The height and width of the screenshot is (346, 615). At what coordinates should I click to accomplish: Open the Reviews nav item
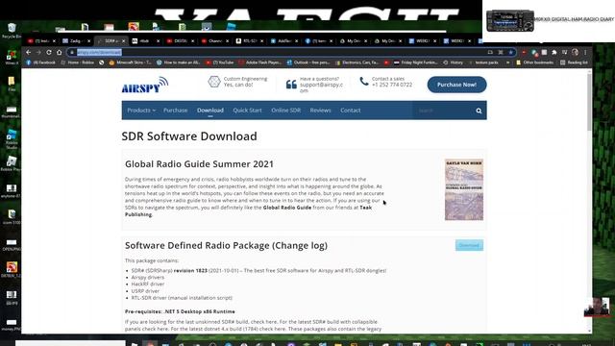point(320,111)
